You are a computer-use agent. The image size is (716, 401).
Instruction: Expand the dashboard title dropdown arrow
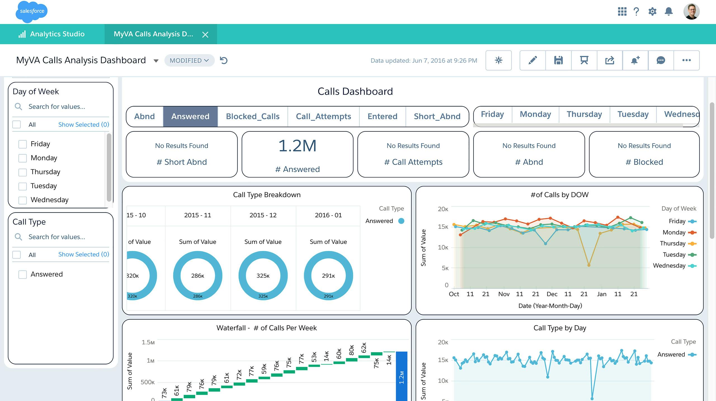[x=156, y=61]
